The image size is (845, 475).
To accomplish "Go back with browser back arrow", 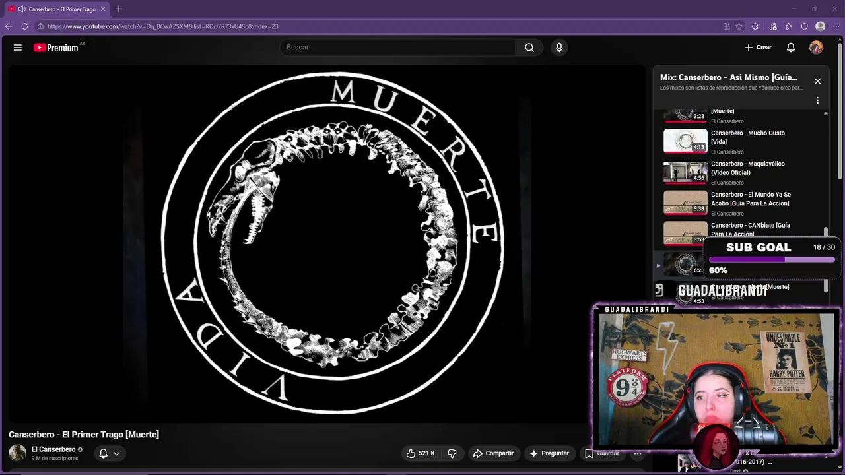I will tap(9, 26).
